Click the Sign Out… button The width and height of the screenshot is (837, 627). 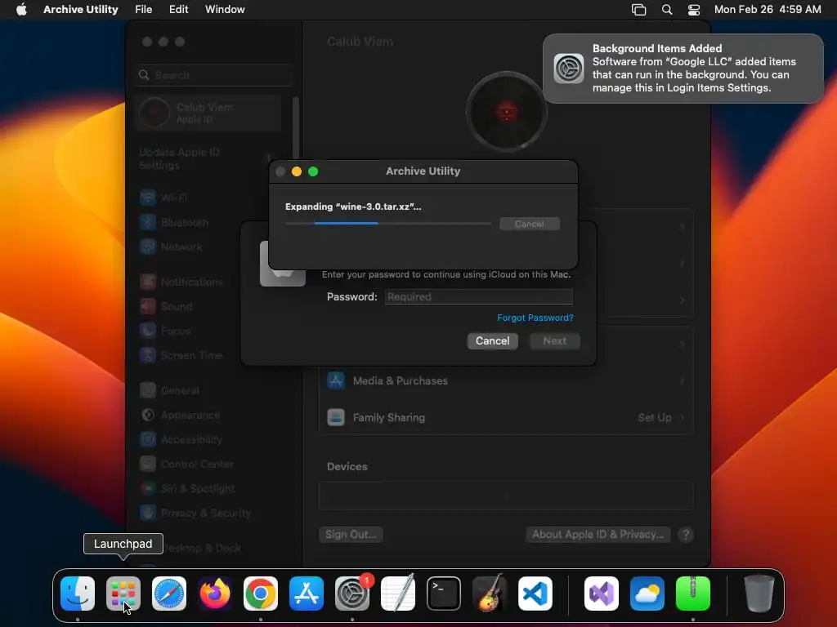click(x=351, y=535)
